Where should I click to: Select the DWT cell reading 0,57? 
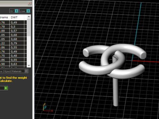click(17, 31)
